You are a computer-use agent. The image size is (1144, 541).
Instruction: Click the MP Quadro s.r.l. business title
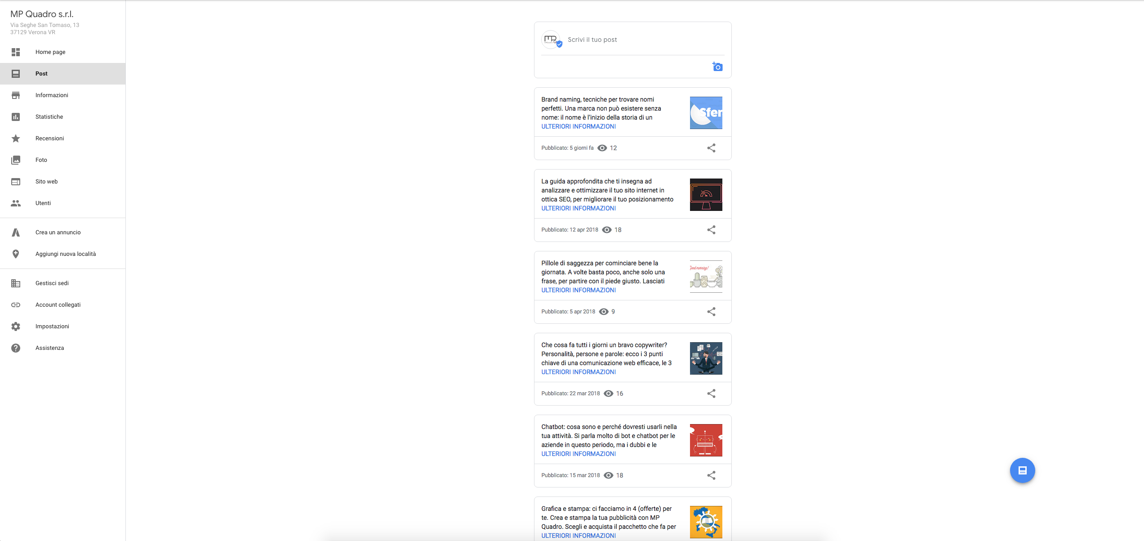[x=42, y=14]
